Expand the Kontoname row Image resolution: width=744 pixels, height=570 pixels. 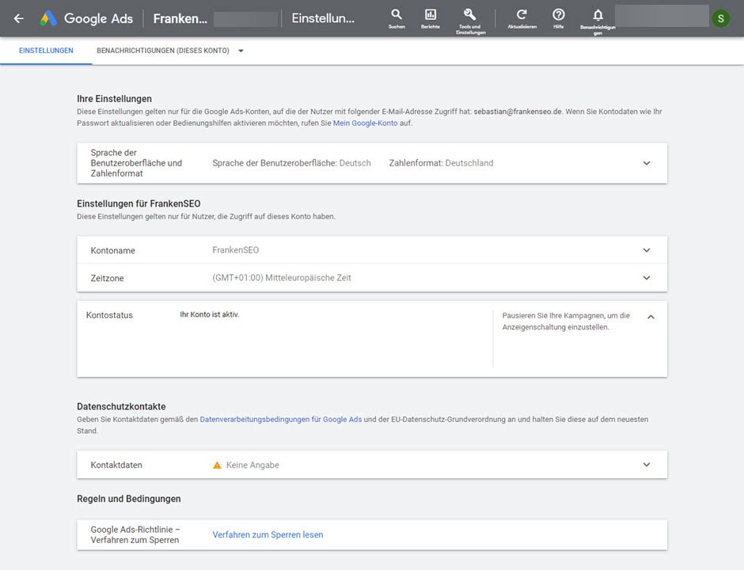tap(646, 250)
